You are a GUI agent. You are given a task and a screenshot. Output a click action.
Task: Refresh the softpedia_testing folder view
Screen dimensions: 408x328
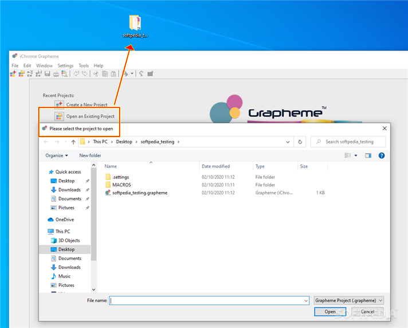[300, 142]
